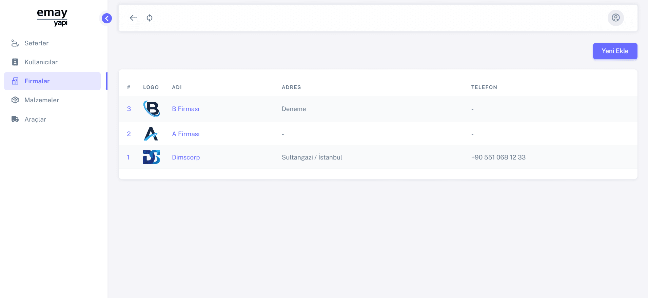Click the Araçlar truck icon
Viewport: 648px width, 298px height.
click(15, 119)
